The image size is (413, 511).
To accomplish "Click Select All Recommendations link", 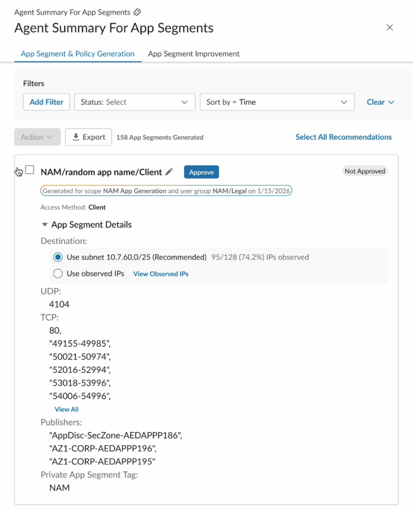I will point(343,137).
